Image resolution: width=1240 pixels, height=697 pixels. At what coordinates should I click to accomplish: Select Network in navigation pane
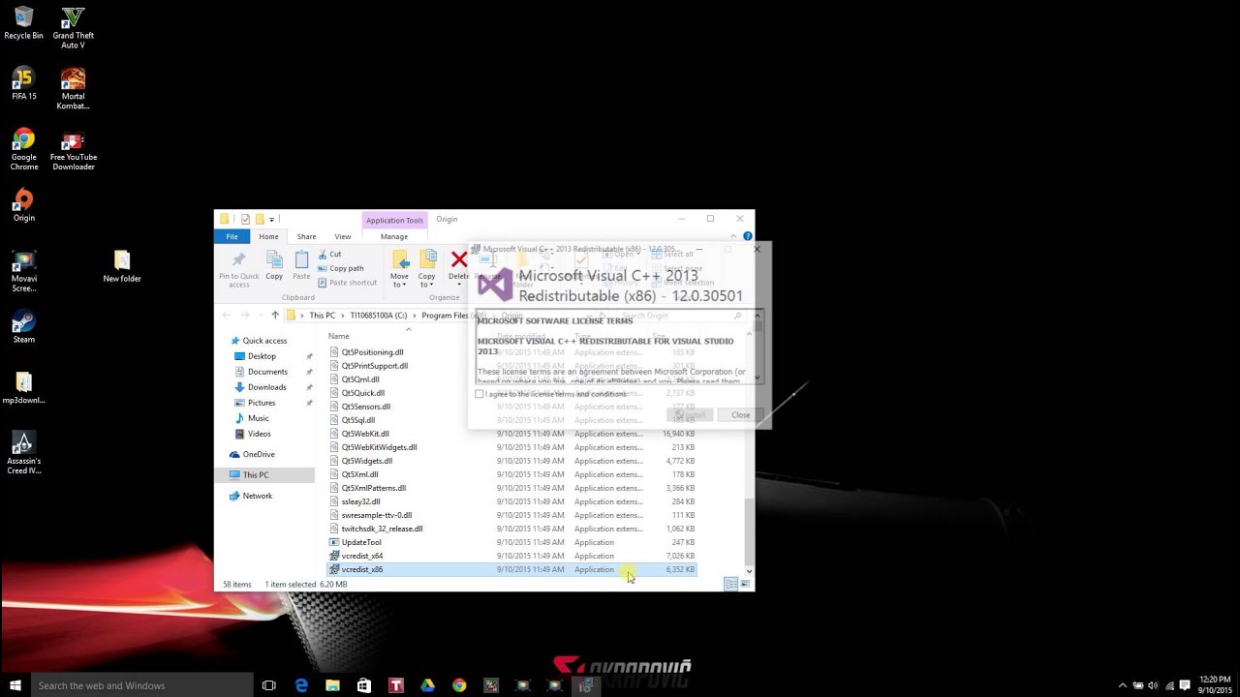point(258,496)
